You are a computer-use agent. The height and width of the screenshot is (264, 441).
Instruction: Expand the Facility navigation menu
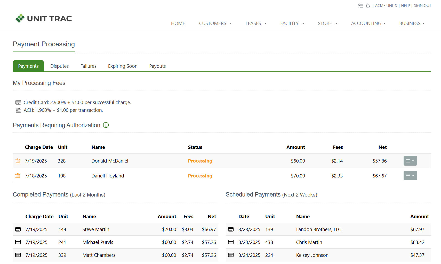tap(292, 23)
